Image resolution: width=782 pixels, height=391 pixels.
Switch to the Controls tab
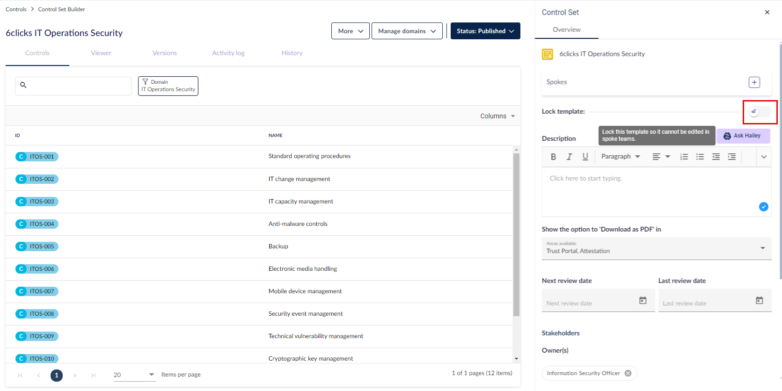click(37, 53)
